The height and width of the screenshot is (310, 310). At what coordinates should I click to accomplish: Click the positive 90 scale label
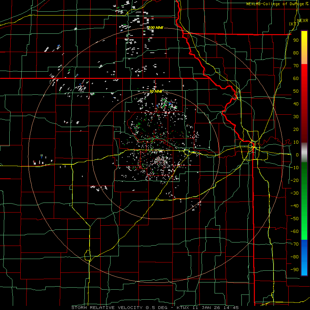point(296,40)
